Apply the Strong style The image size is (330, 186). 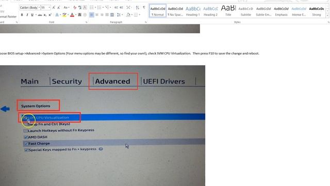click(x=317, y=11)
